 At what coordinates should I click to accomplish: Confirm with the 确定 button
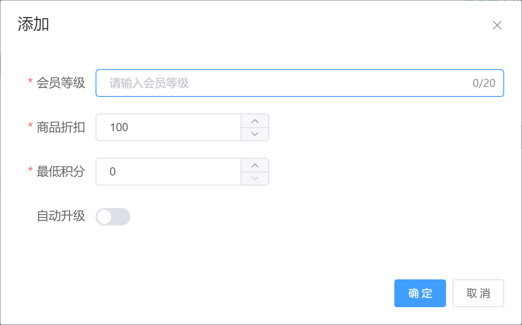point(420,293)
